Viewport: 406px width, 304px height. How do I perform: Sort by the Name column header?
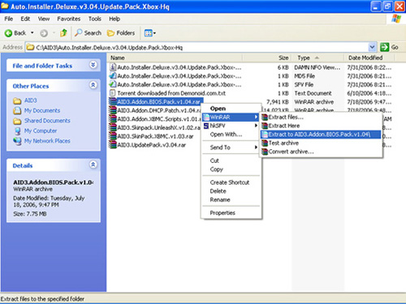click(175, 58)
